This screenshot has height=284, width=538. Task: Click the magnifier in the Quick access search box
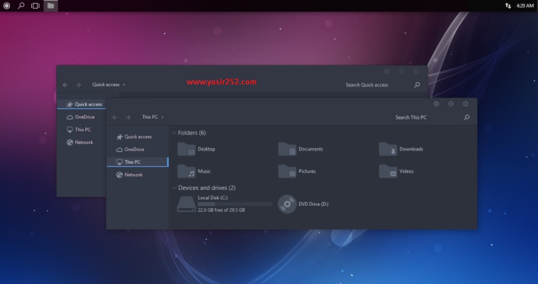coord(417,85)
